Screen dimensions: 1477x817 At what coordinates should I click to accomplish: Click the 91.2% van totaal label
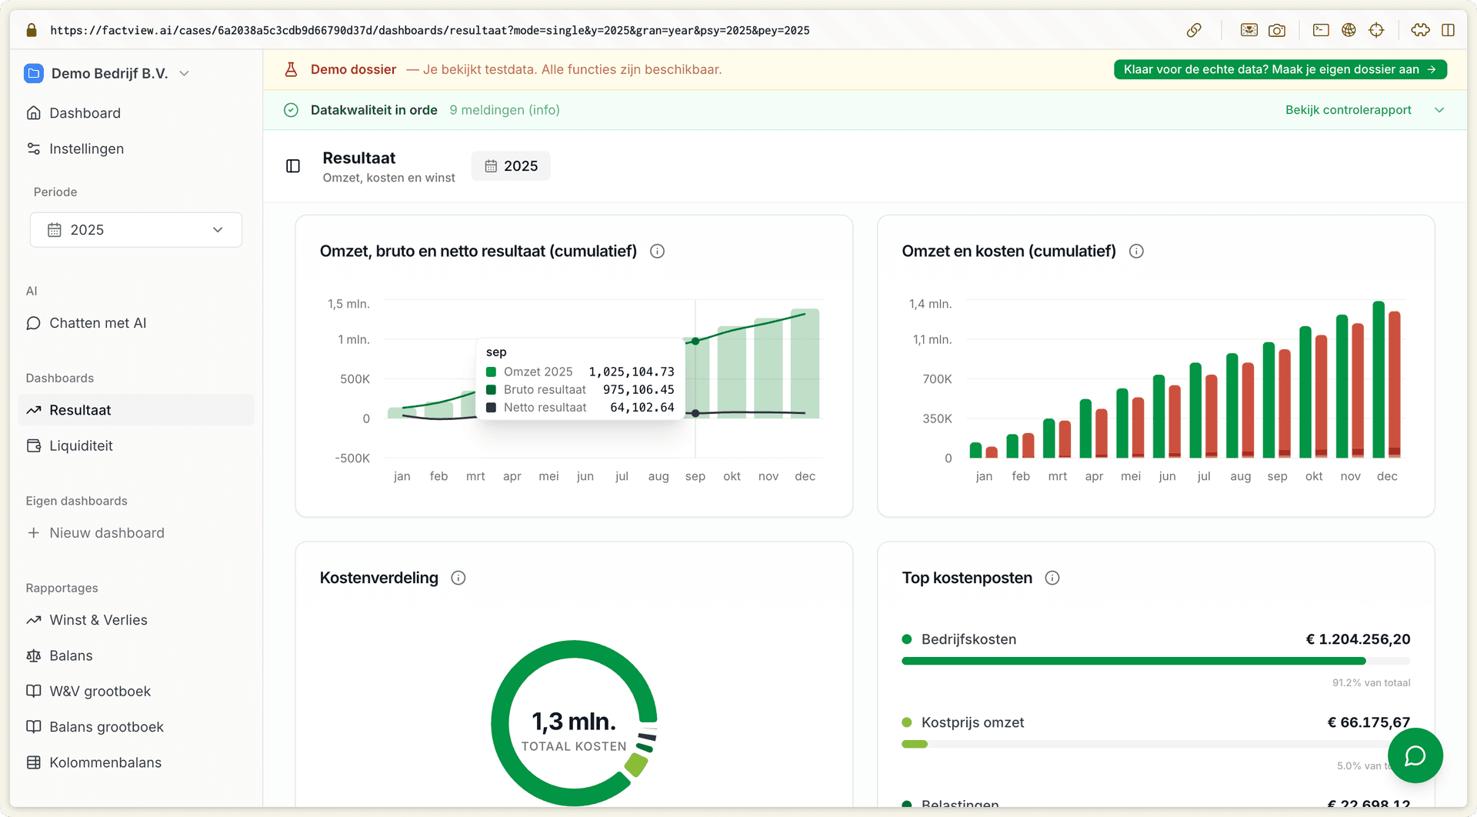tap(1372, 682)
